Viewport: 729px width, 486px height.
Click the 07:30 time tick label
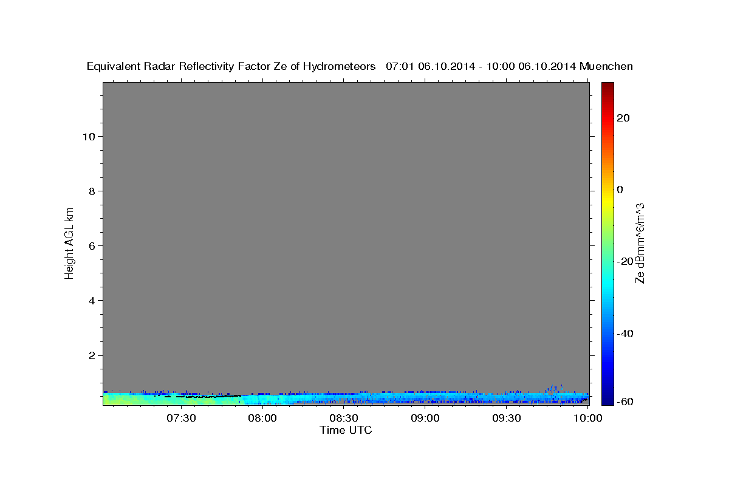(181, 418)
